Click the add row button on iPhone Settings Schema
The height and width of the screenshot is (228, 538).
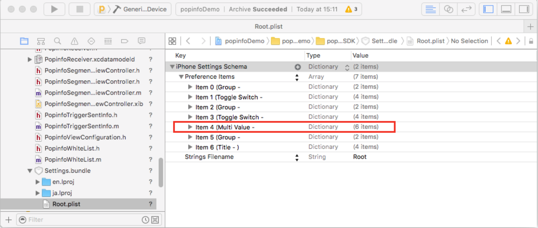click(x=298, y=67)
